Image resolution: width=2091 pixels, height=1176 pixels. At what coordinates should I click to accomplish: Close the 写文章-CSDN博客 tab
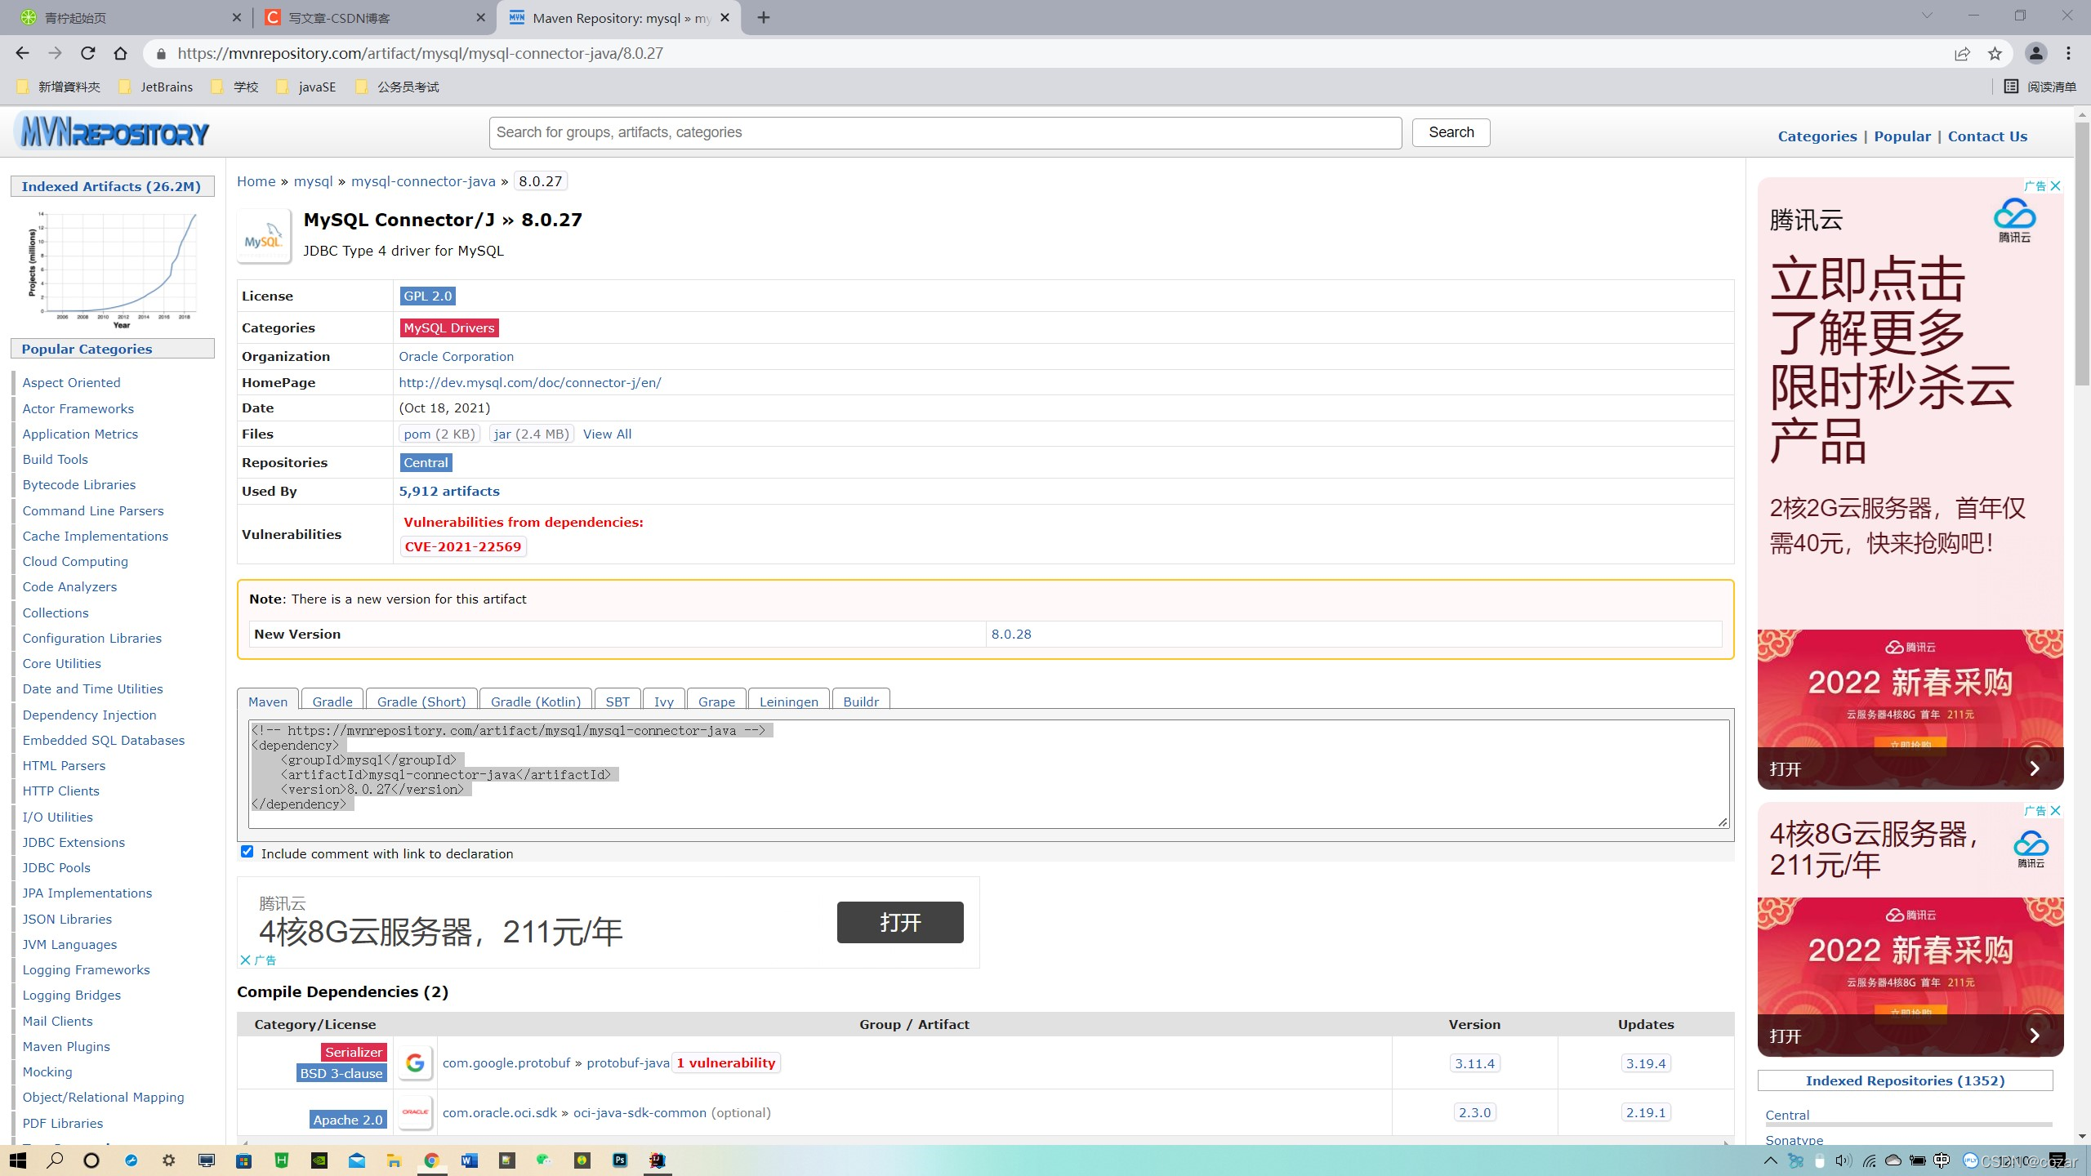pyautogui.click(x=480, y=17)
